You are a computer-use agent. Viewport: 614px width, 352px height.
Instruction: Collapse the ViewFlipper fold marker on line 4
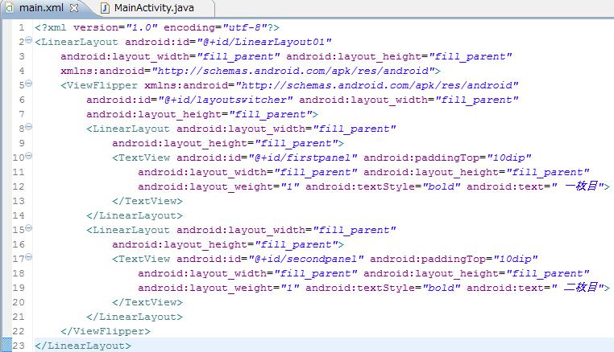(x=29, y=85)
